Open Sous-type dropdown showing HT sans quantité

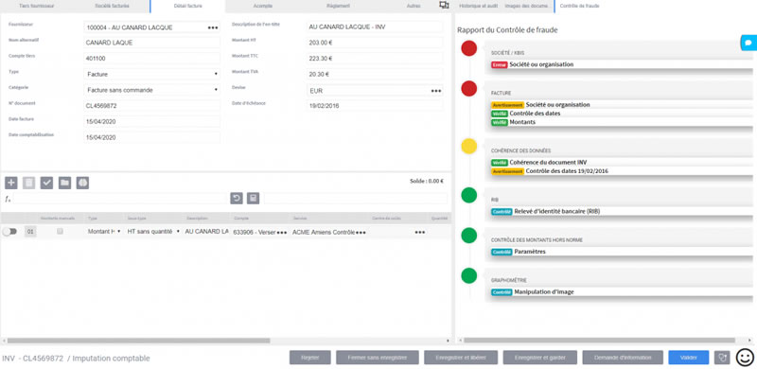click(153, 232)
